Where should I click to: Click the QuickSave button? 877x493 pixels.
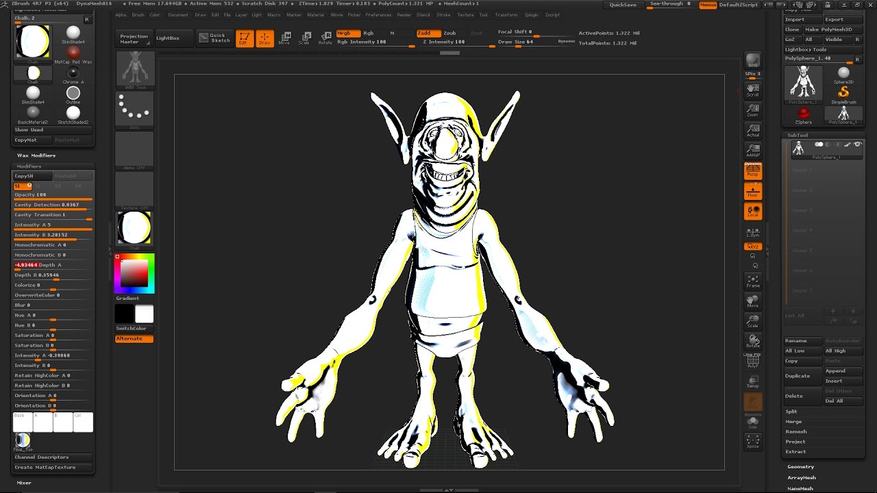[623, 5]
